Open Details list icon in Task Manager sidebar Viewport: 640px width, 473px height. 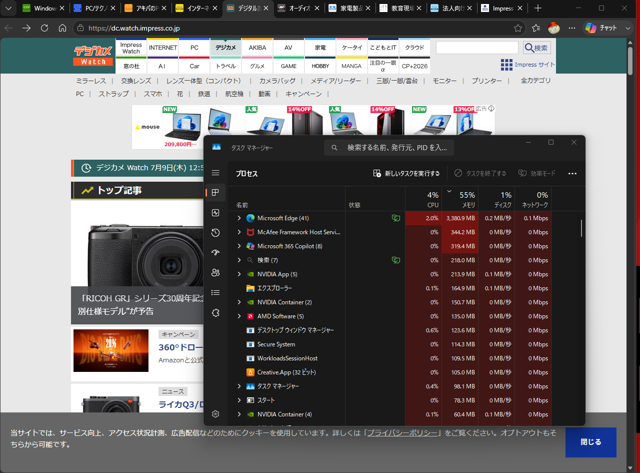pos(215,293)
